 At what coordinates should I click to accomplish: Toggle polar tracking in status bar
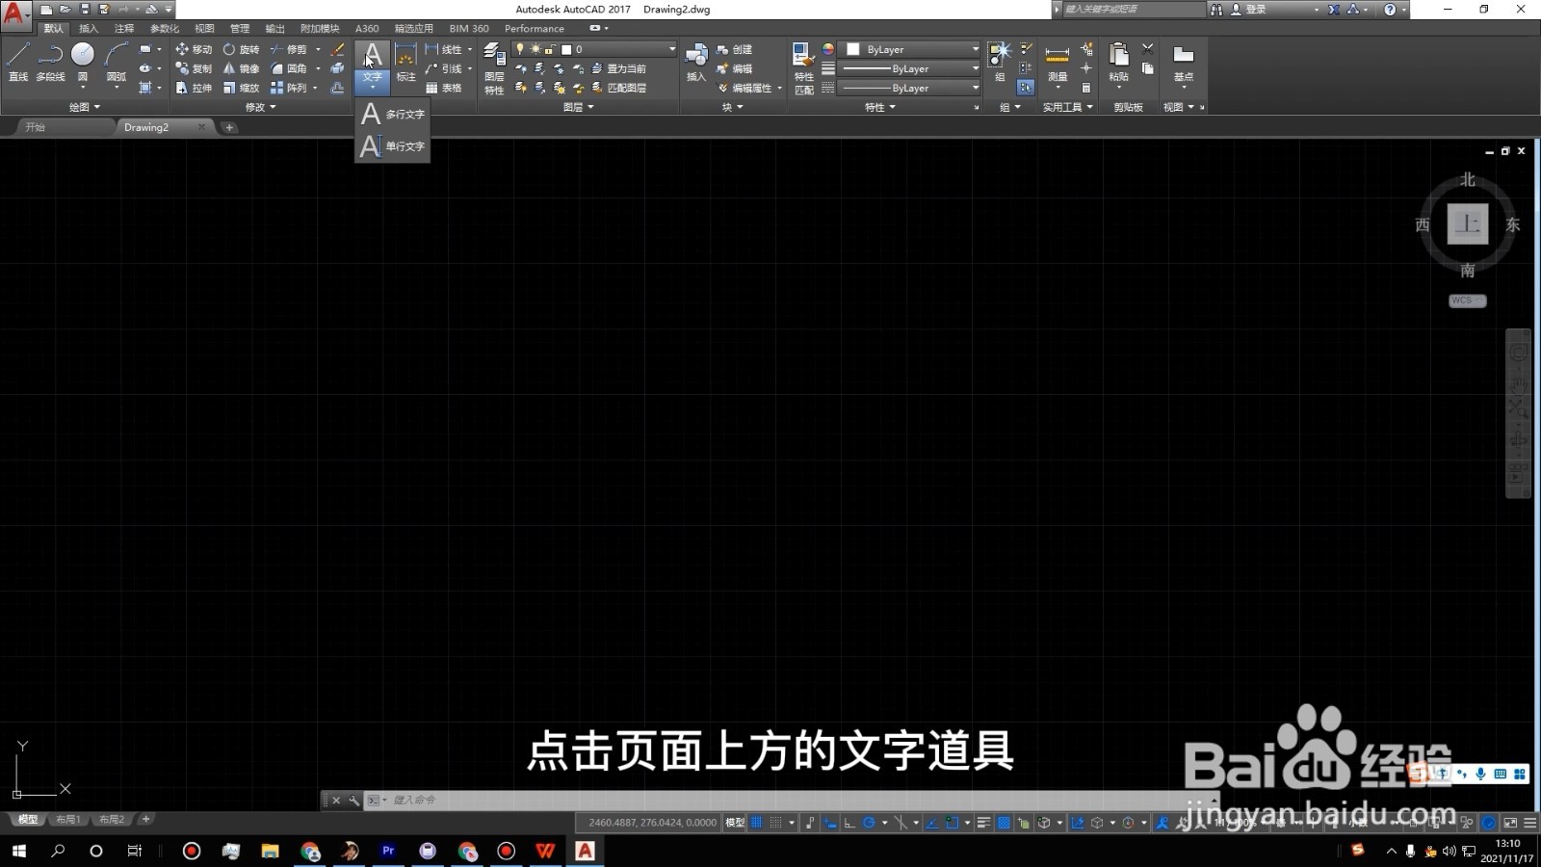click(x=869, y=823)
